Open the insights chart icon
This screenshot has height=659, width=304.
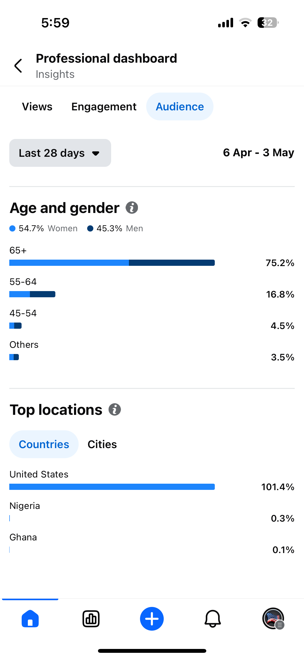[x=91, y=619]
